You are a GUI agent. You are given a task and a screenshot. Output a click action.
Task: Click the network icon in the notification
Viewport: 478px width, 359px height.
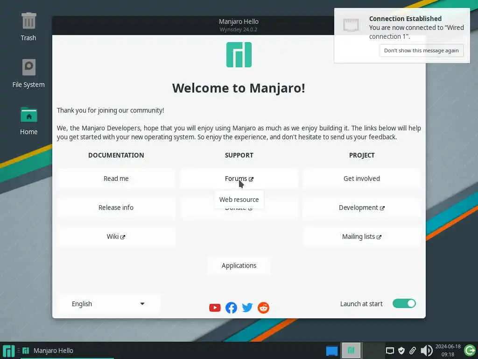click(x=351, y=24)
